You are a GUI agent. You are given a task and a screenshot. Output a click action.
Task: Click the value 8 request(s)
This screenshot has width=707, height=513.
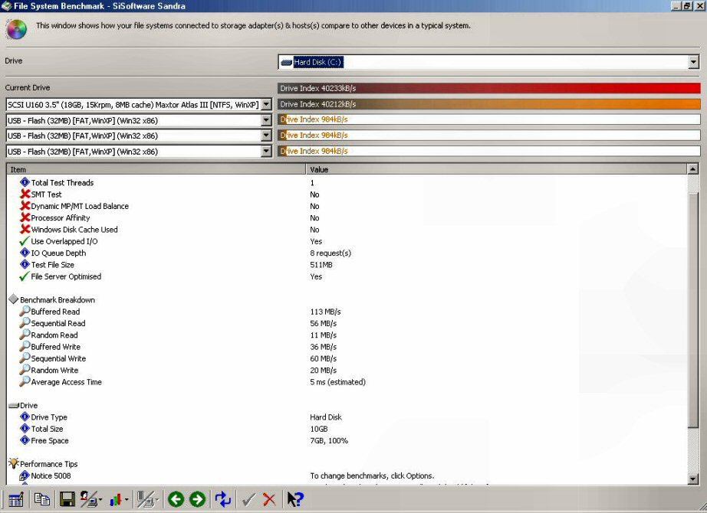pos(330,253)
